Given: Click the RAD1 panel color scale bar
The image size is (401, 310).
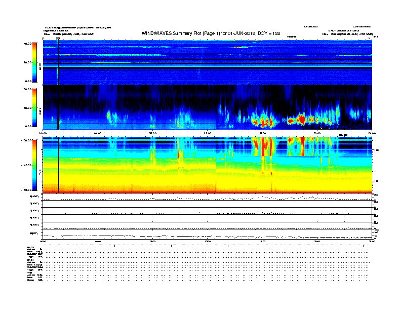Looking at the screenshot, I should point(34,108).
